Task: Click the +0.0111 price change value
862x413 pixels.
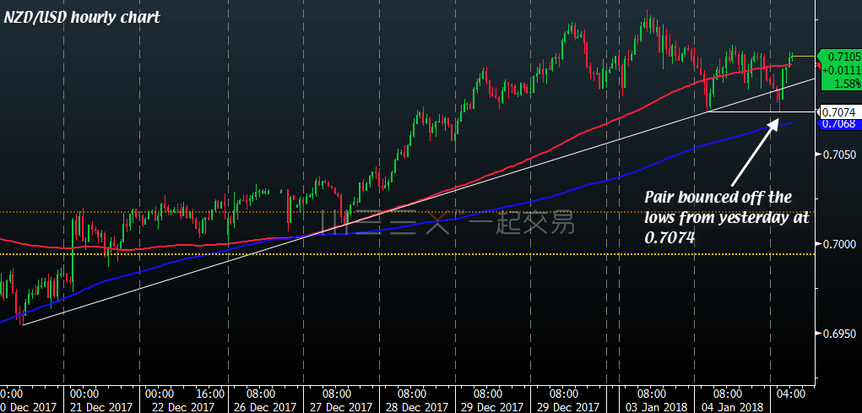Action: point(840,70)
